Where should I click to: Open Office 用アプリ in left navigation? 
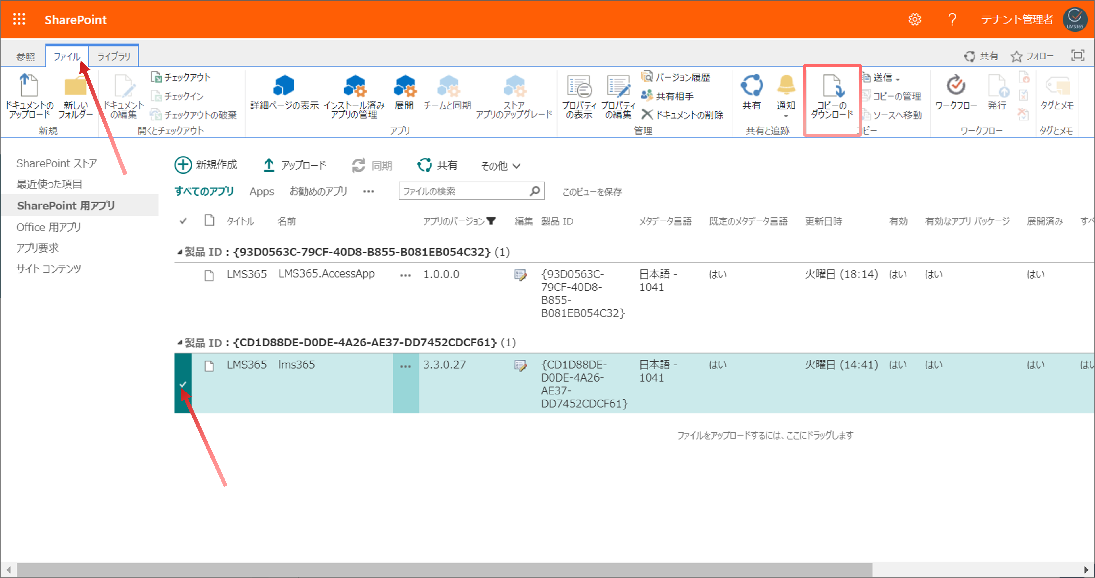point(49,227)
